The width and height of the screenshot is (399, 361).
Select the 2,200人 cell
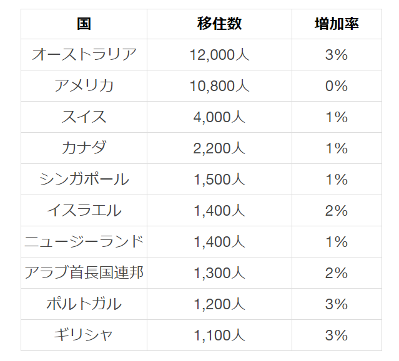pyautogui.click(x=219, y=148)
